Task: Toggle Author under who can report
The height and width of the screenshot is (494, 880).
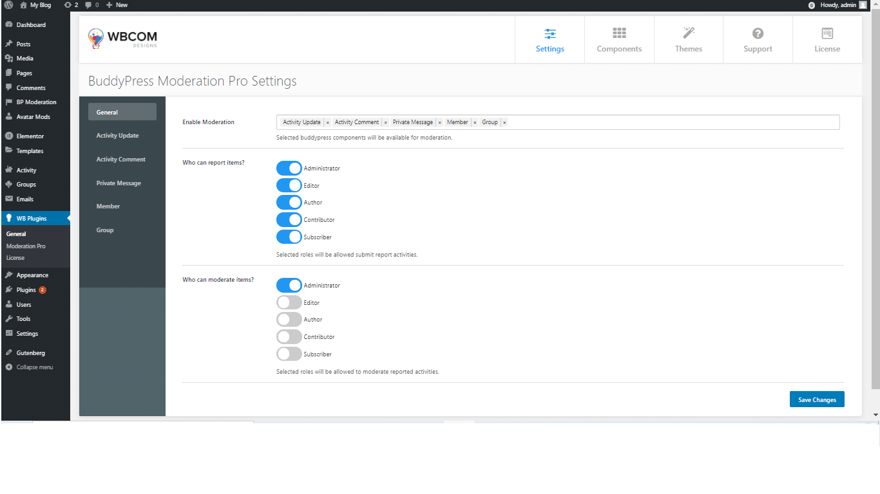Action: point(289,203)
